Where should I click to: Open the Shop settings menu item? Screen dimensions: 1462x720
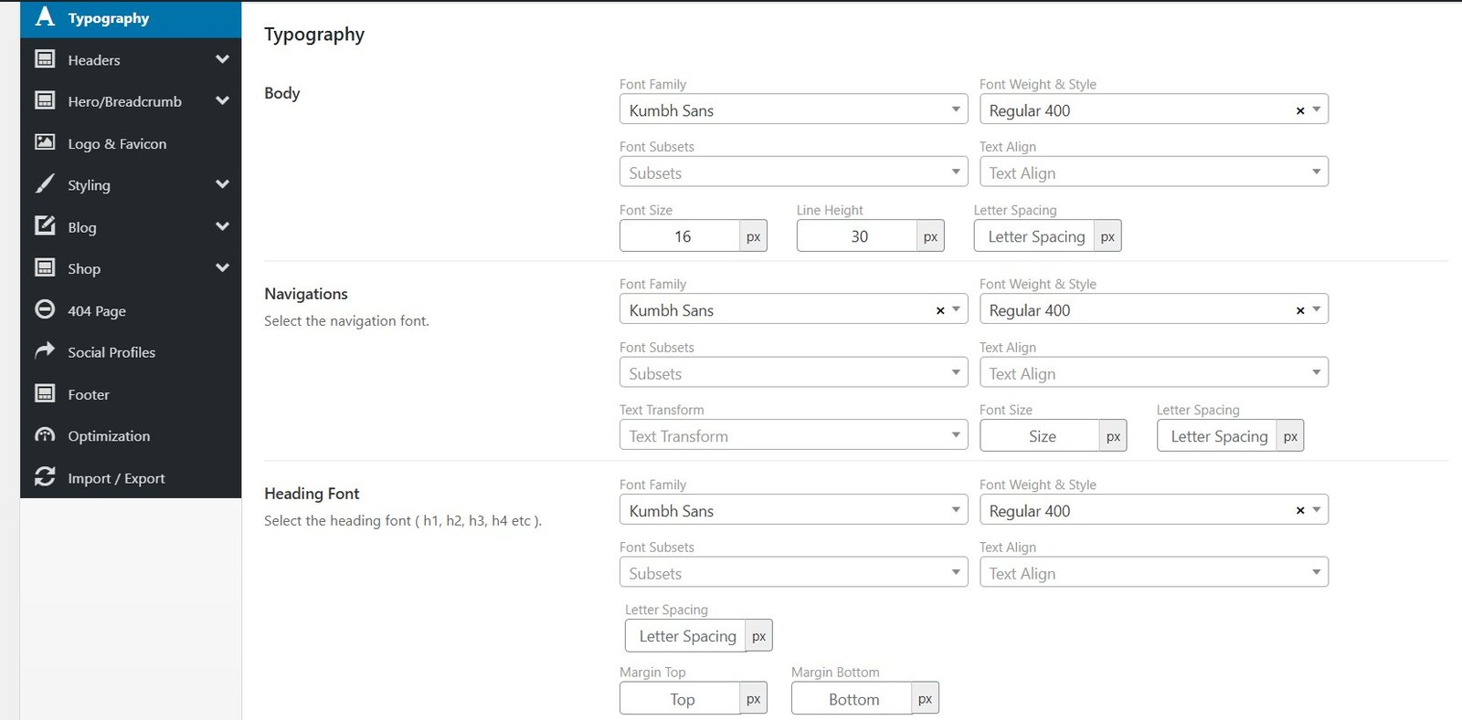[84, 268]
